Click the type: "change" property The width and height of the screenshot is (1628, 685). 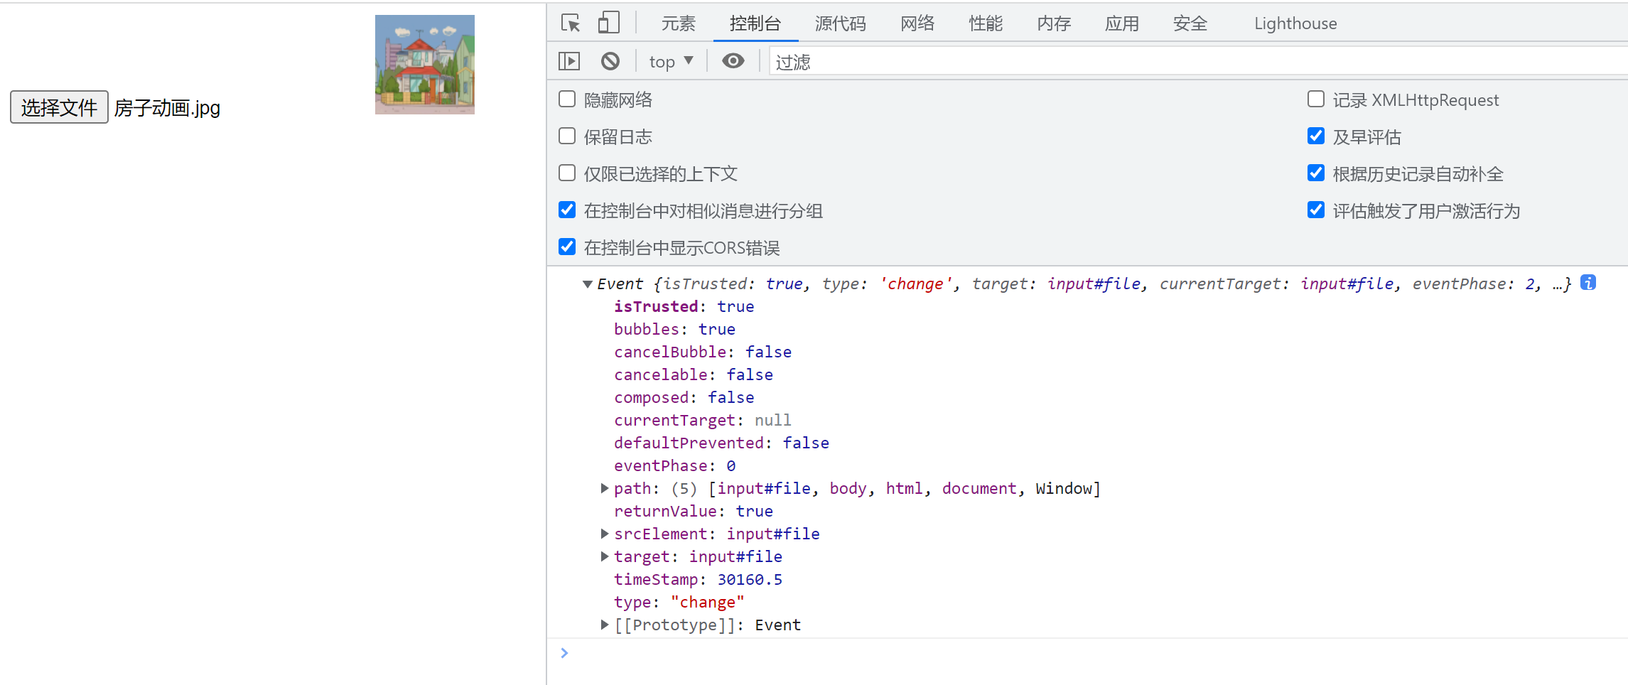(679, 602)
